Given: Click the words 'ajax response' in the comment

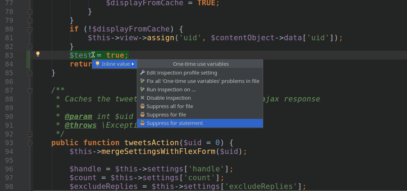Looking at the screenshot, I should pos(291,99).
